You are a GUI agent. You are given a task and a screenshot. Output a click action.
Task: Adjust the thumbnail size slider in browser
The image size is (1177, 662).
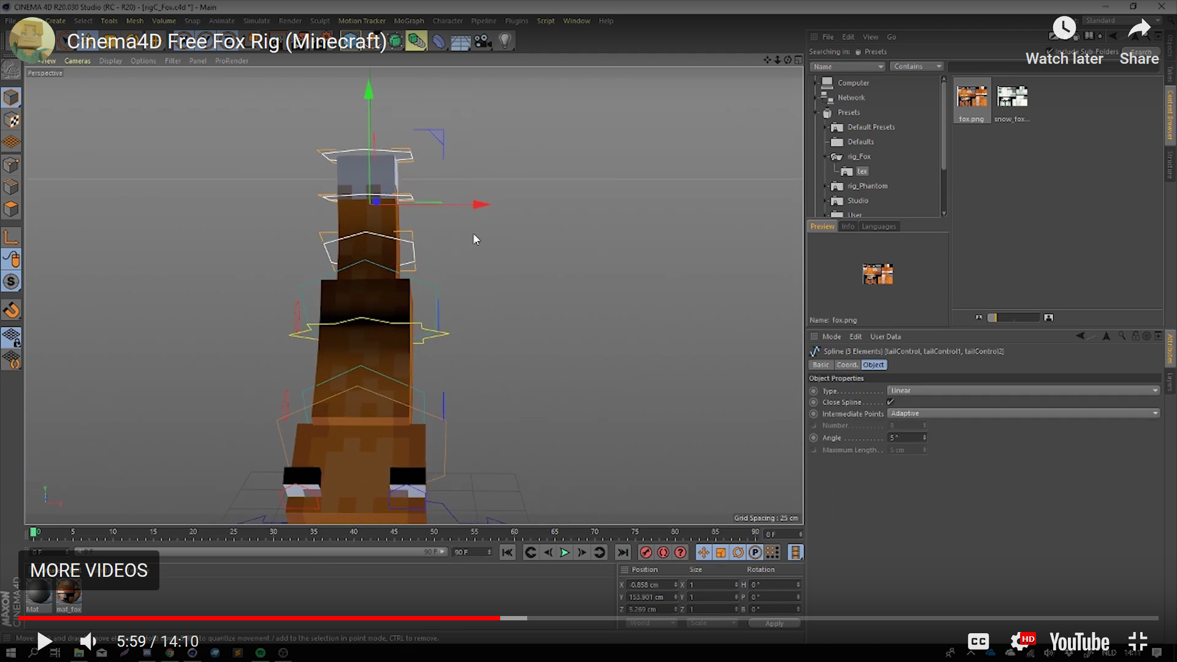coord(1014,318)
